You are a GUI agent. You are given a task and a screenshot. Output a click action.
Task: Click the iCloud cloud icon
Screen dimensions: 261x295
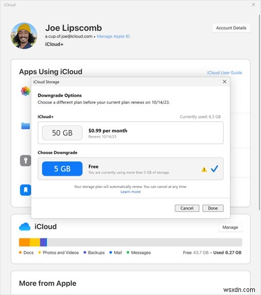pyautogui.click(x=25, y=227)
